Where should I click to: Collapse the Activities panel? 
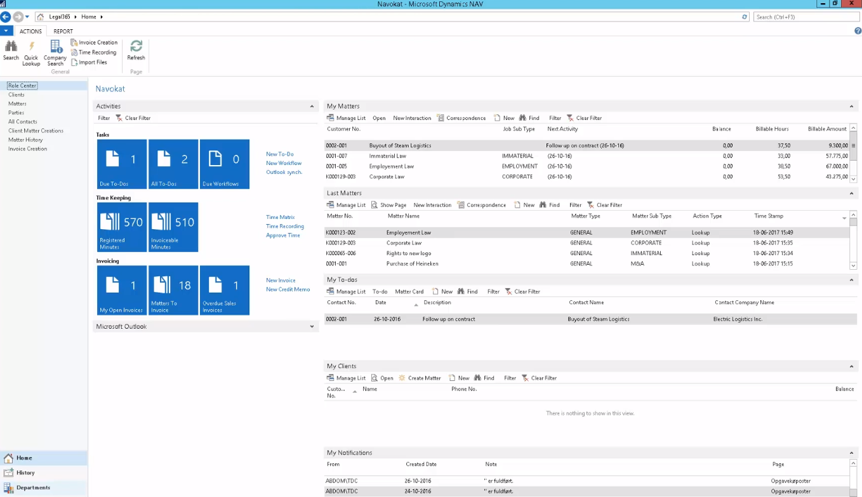click(x=312, y=106)
